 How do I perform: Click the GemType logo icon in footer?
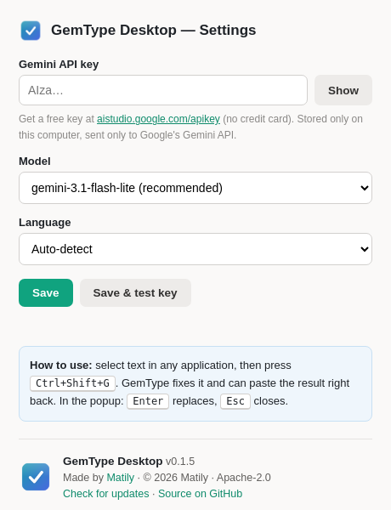pos(36,477)
